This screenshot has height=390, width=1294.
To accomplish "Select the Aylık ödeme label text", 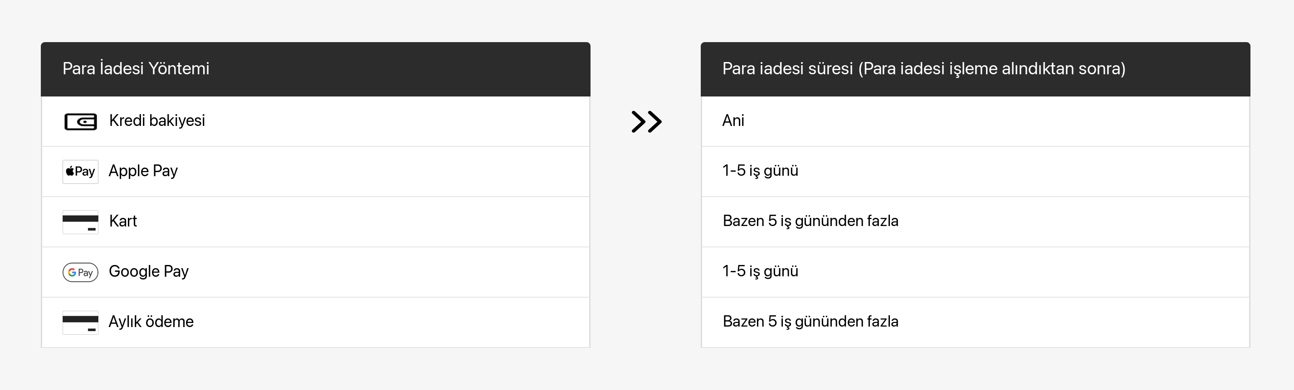I will (151, 321).
